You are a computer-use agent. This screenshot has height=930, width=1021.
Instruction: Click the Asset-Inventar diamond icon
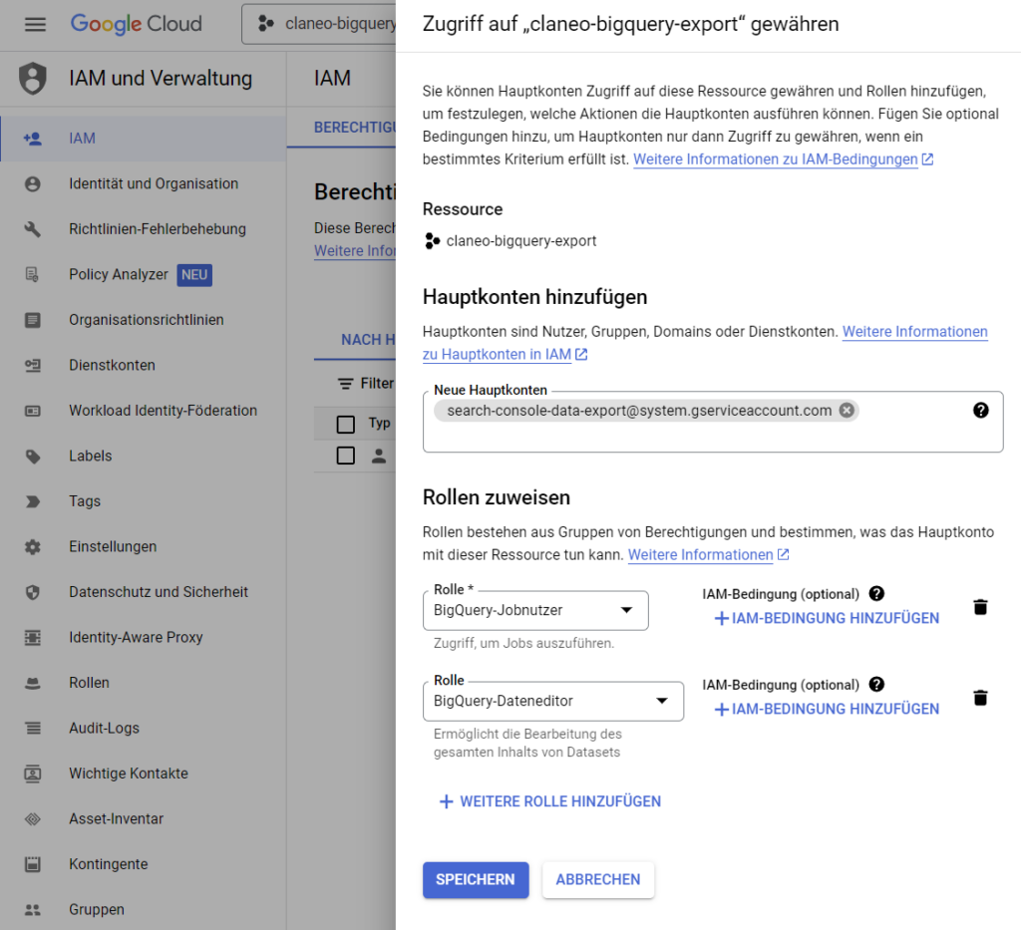click(33, 819)
